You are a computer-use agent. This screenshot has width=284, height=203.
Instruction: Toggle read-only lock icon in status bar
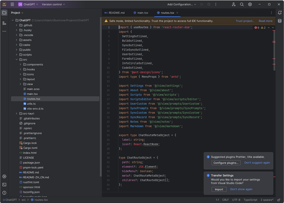[x=279, y=200]
